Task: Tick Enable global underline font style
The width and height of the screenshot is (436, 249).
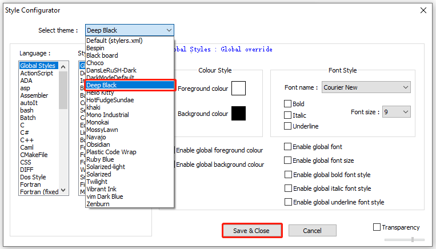Action: coord(288,202)
